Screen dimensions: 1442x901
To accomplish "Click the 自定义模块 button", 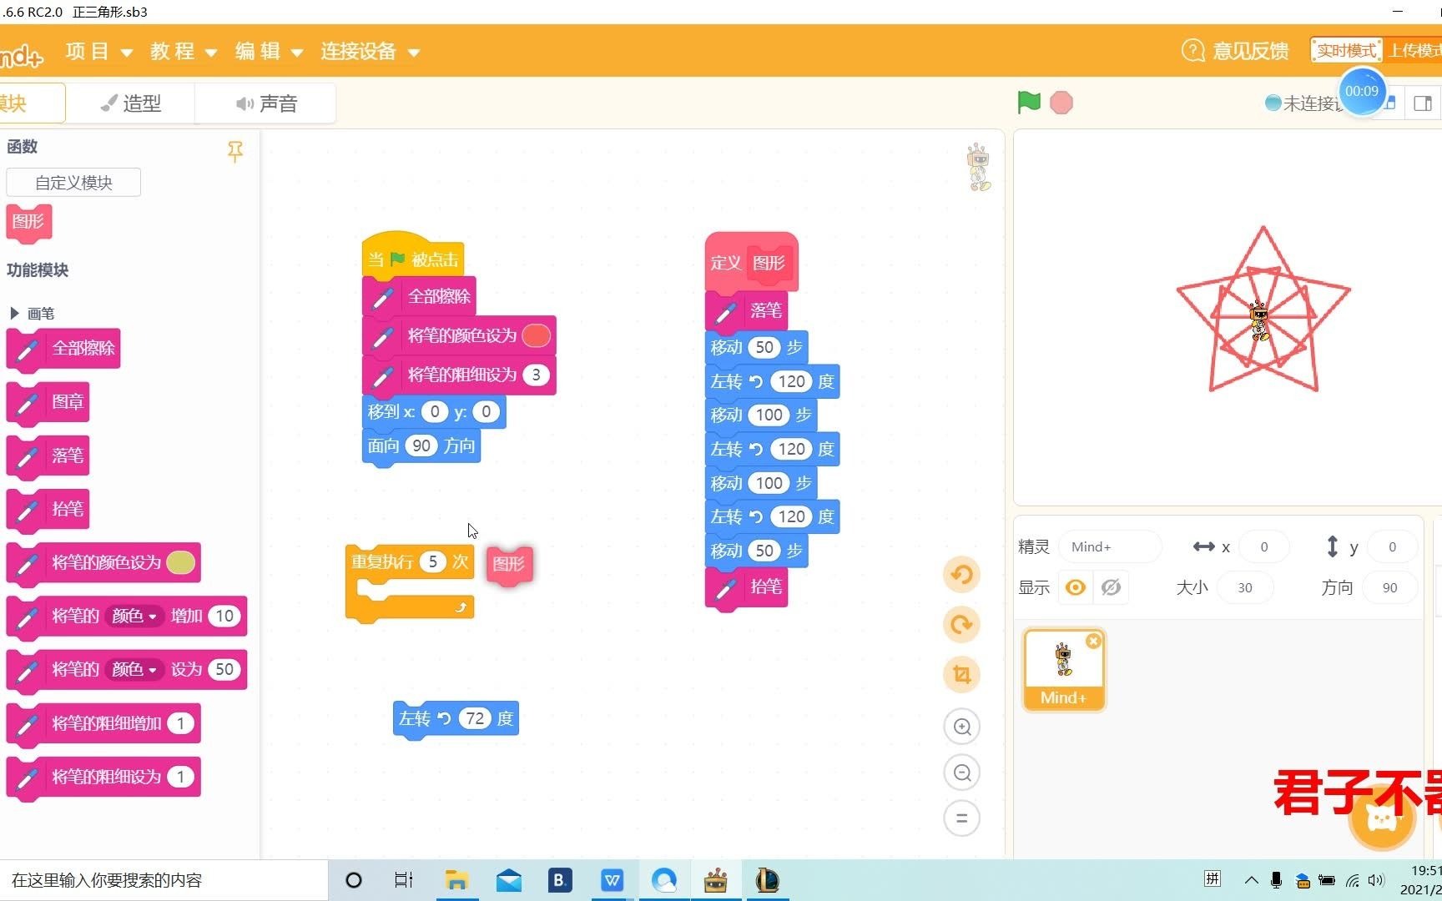I will (73, 182).
